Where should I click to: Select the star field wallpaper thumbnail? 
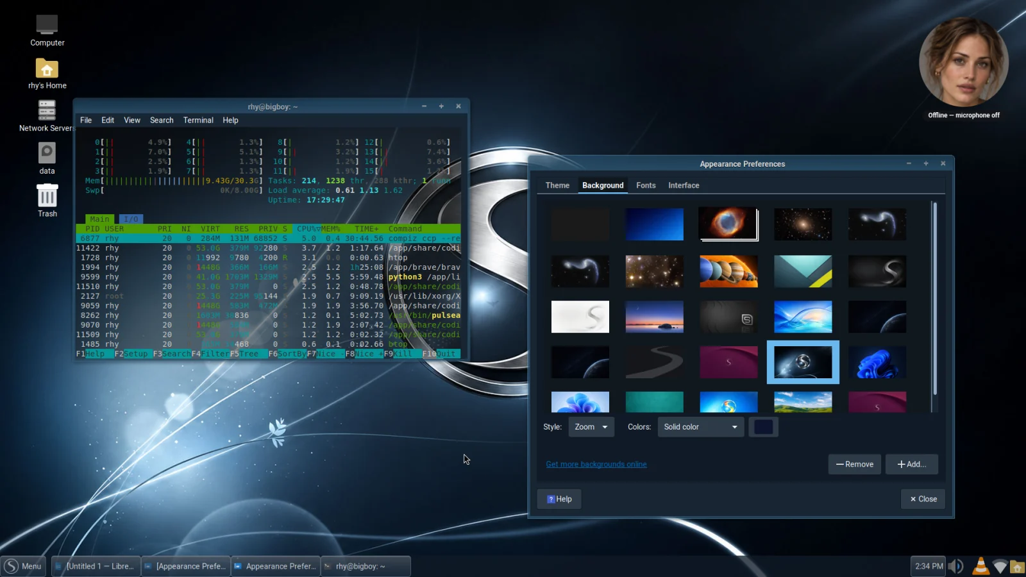pyautogui.click(x=655, y=271)
